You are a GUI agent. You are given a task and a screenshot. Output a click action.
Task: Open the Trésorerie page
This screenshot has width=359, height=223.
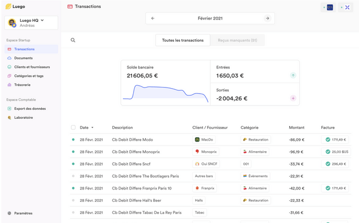point(22,85)
